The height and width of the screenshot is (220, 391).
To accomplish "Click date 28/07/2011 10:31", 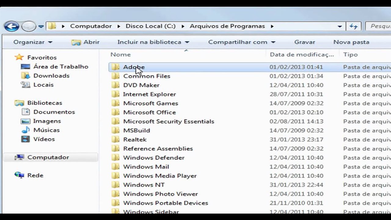I will (x=296, y=94).
